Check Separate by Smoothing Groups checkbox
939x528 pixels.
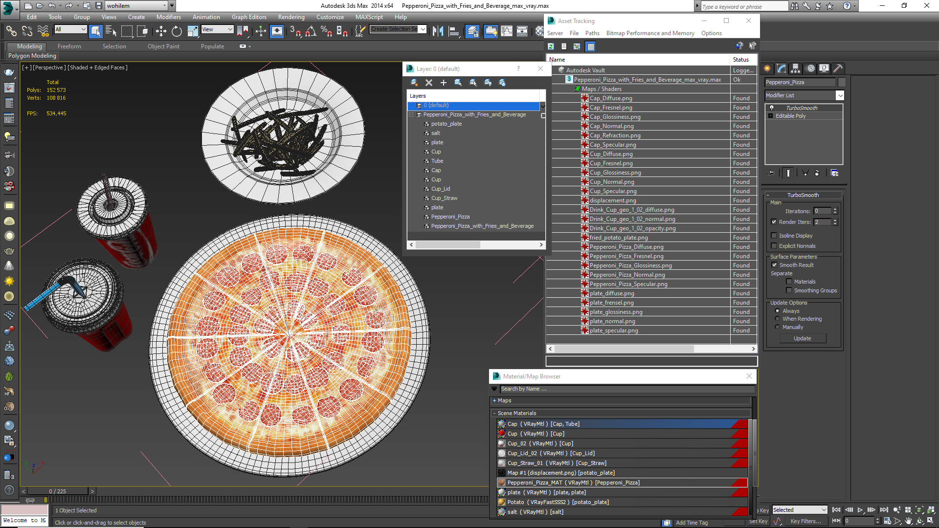[x=789, y=290]
